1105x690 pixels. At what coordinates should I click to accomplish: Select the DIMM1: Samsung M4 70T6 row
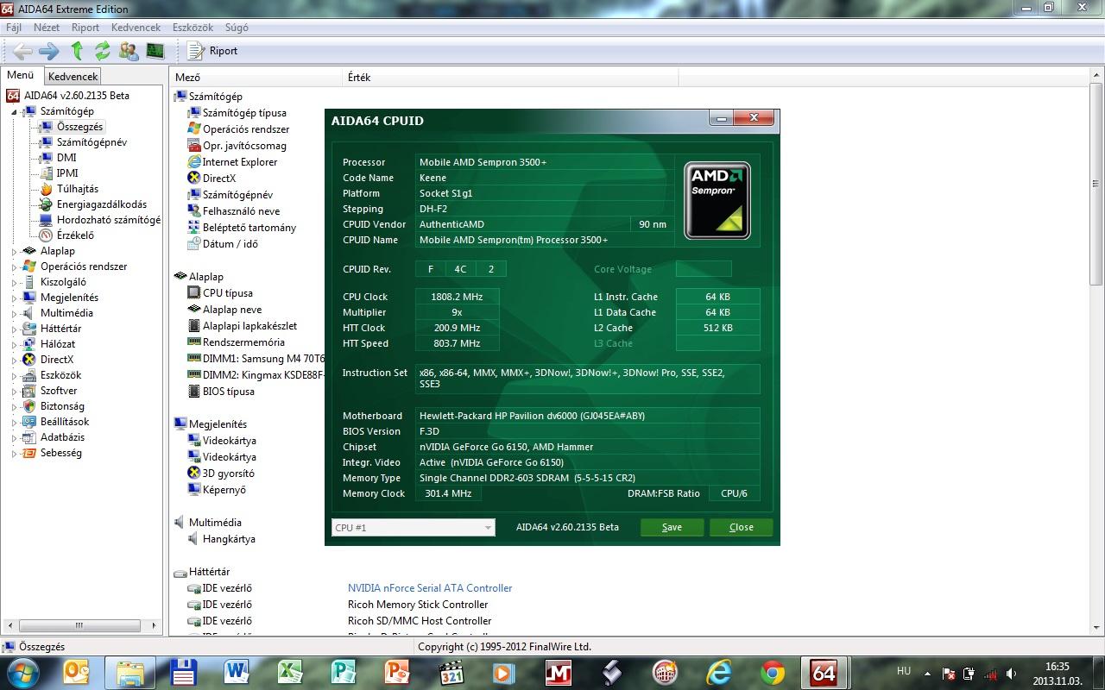click(x=257, y=359)
